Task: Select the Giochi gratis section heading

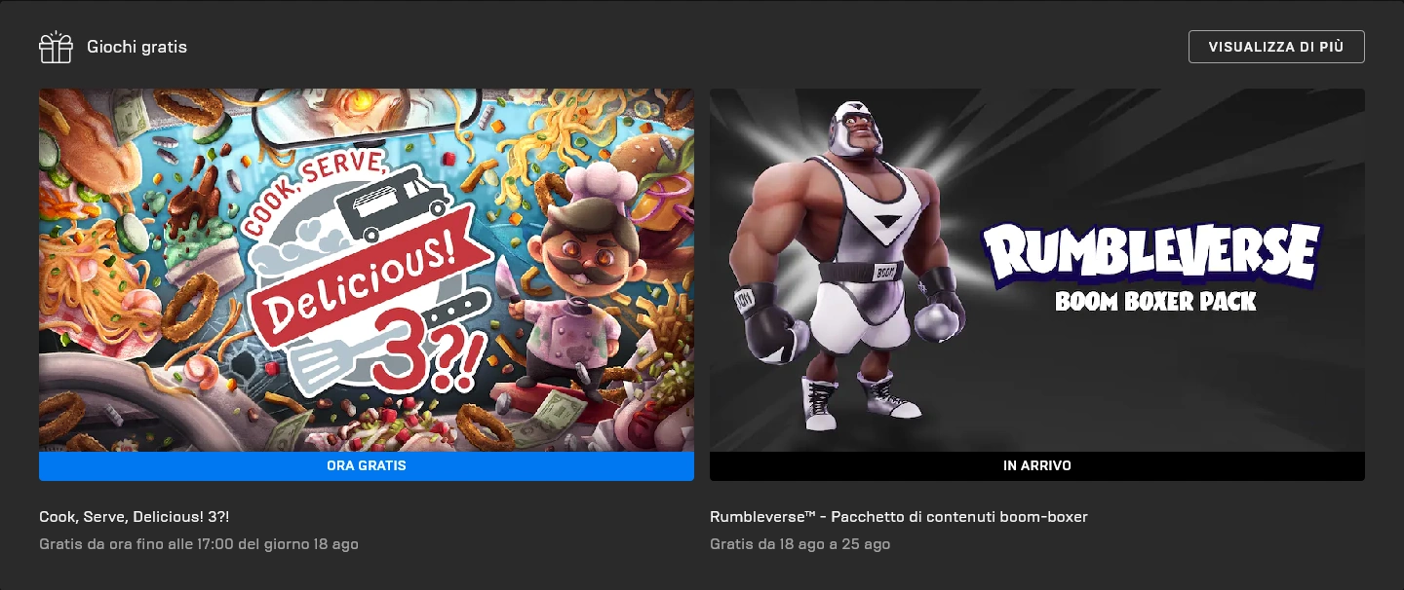Action: [136, 47]
